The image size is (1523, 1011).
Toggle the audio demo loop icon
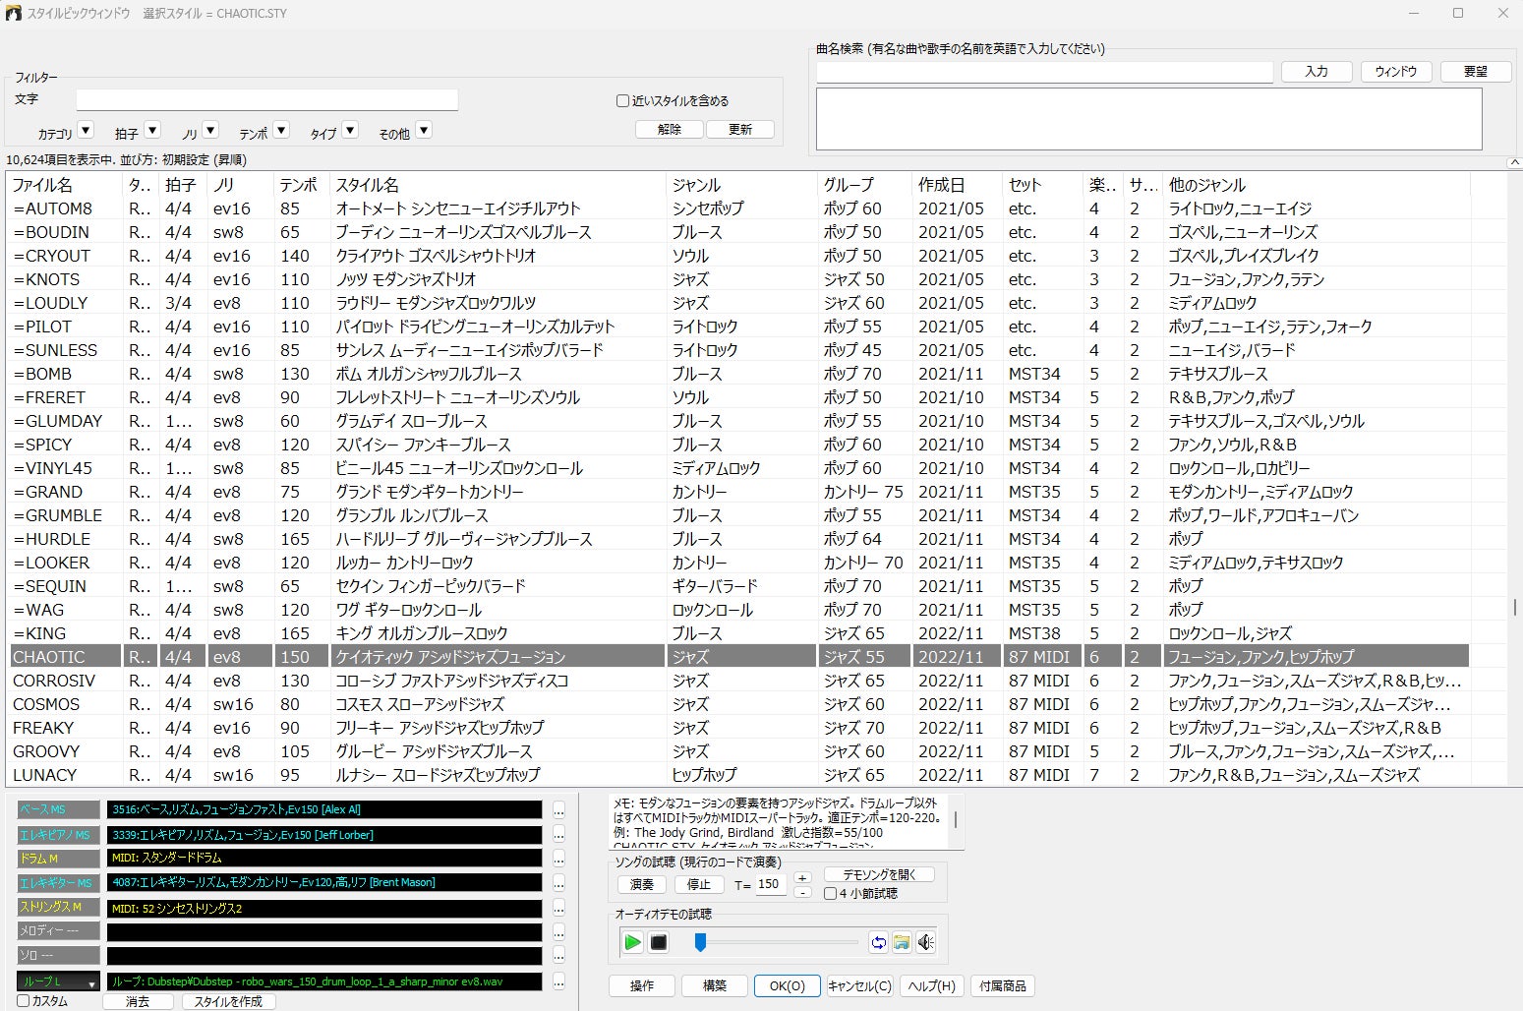click(878, 942)
